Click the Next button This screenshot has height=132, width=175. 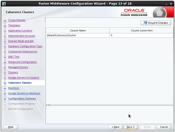tap(131, 127)
